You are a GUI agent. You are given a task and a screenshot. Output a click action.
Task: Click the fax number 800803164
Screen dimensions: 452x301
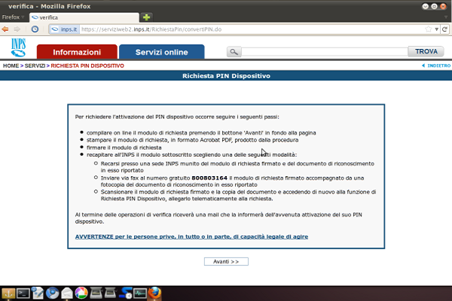pyautogui.click(x=209, y=178)
